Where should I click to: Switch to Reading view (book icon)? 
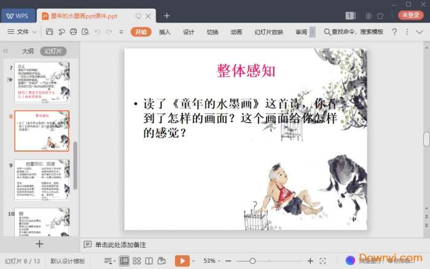[x=149, y=261]
